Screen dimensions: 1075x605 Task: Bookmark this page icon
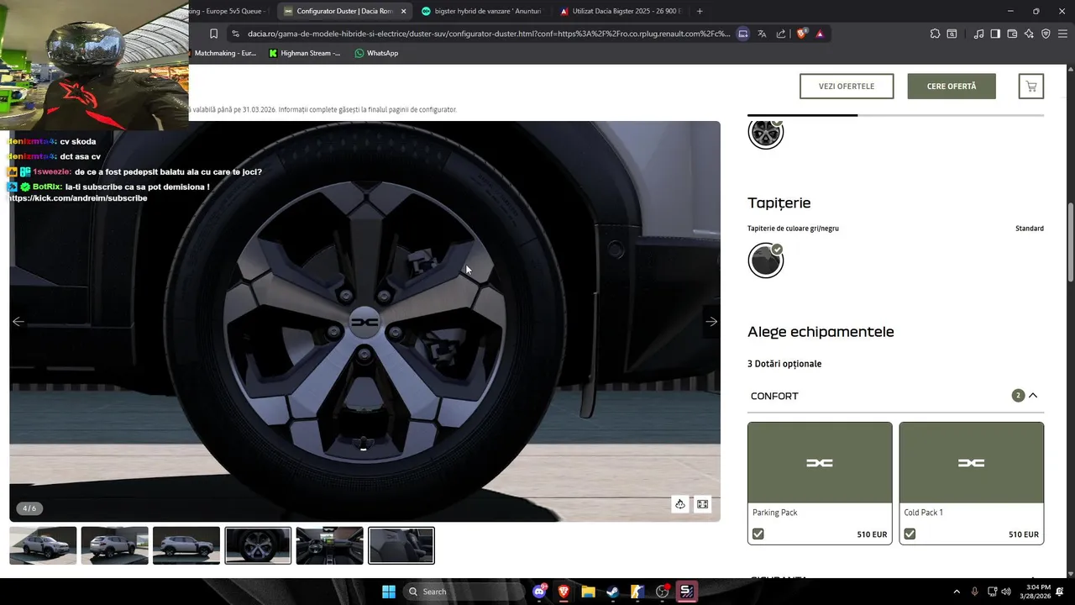point(213,34)
